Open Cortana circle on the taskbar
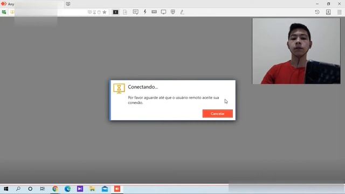Screen dimensions: 345x194 (30, 189)
